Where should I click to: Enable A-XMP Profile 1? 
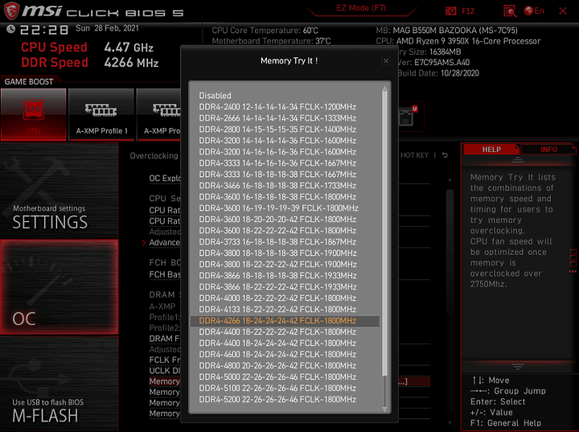click(x=101, y=114)
